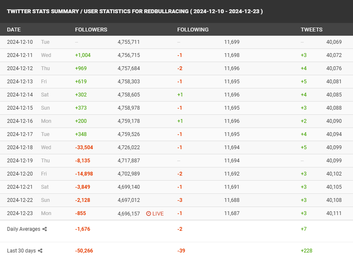Select the date 2024-12-19
Screen dimensions: 353x258
[x=20, y=161]
